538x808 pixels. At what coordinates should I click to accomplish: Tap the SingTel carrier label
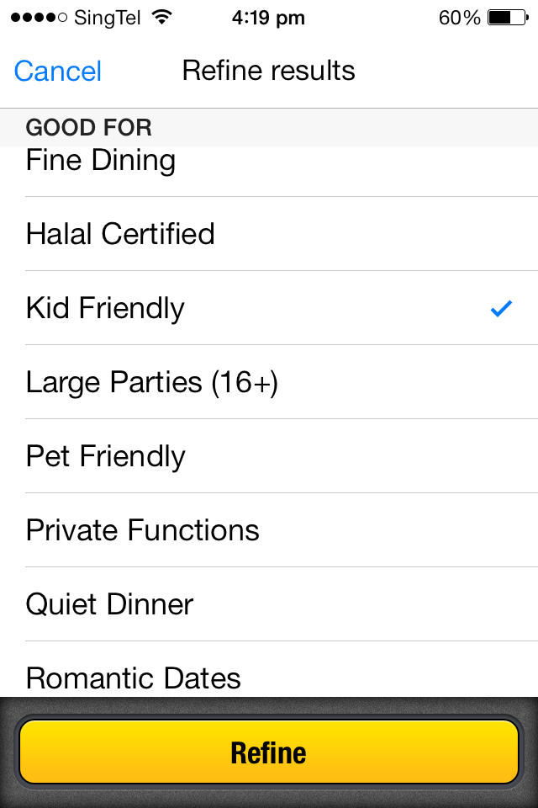coord(108,18)
